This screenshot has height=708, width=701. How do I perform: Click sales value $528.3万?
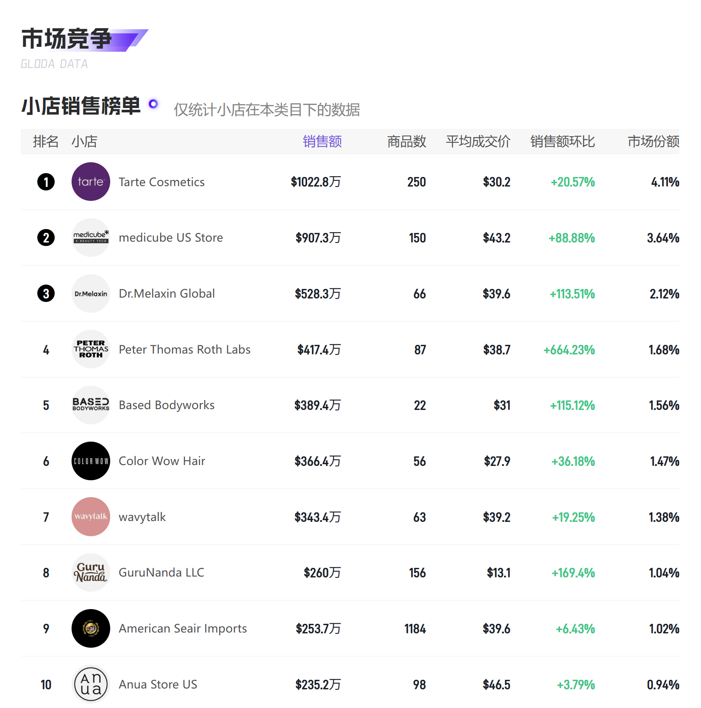(318, 294)
